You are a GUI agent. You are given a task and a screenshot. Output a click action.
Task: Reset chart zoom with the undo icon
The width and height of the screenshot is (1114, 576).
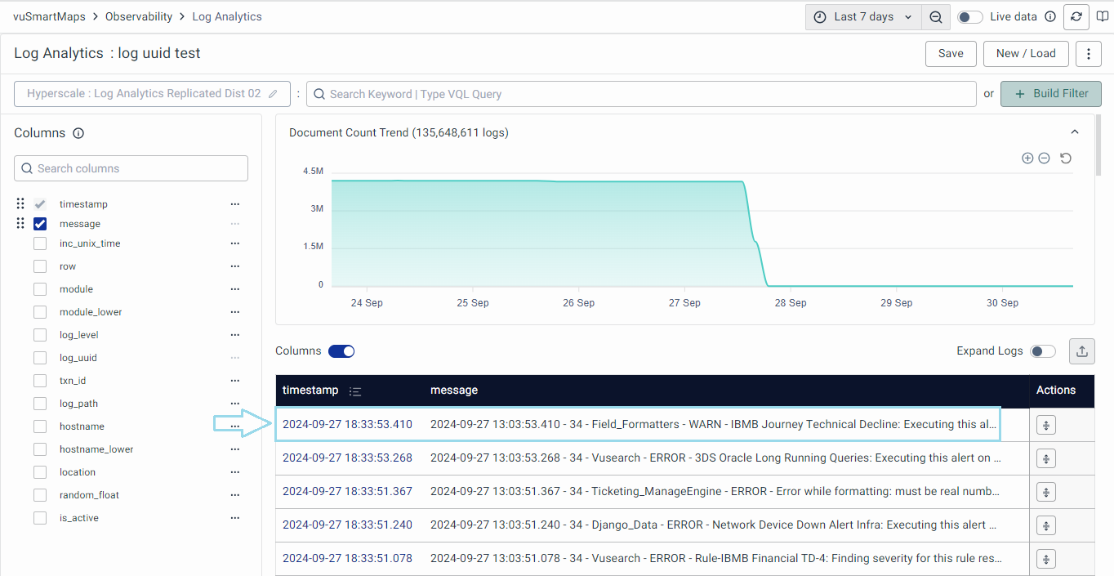[1066, 158]
